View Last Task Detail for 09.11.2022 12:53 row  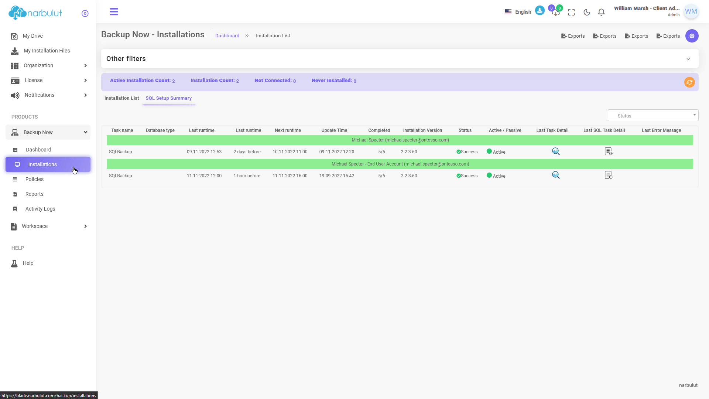tap(556, 151)
